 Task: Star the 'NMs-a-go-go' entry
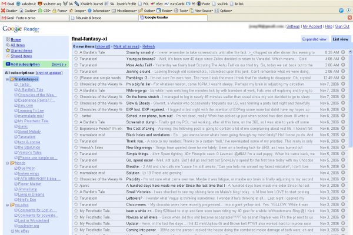point(76,90)
